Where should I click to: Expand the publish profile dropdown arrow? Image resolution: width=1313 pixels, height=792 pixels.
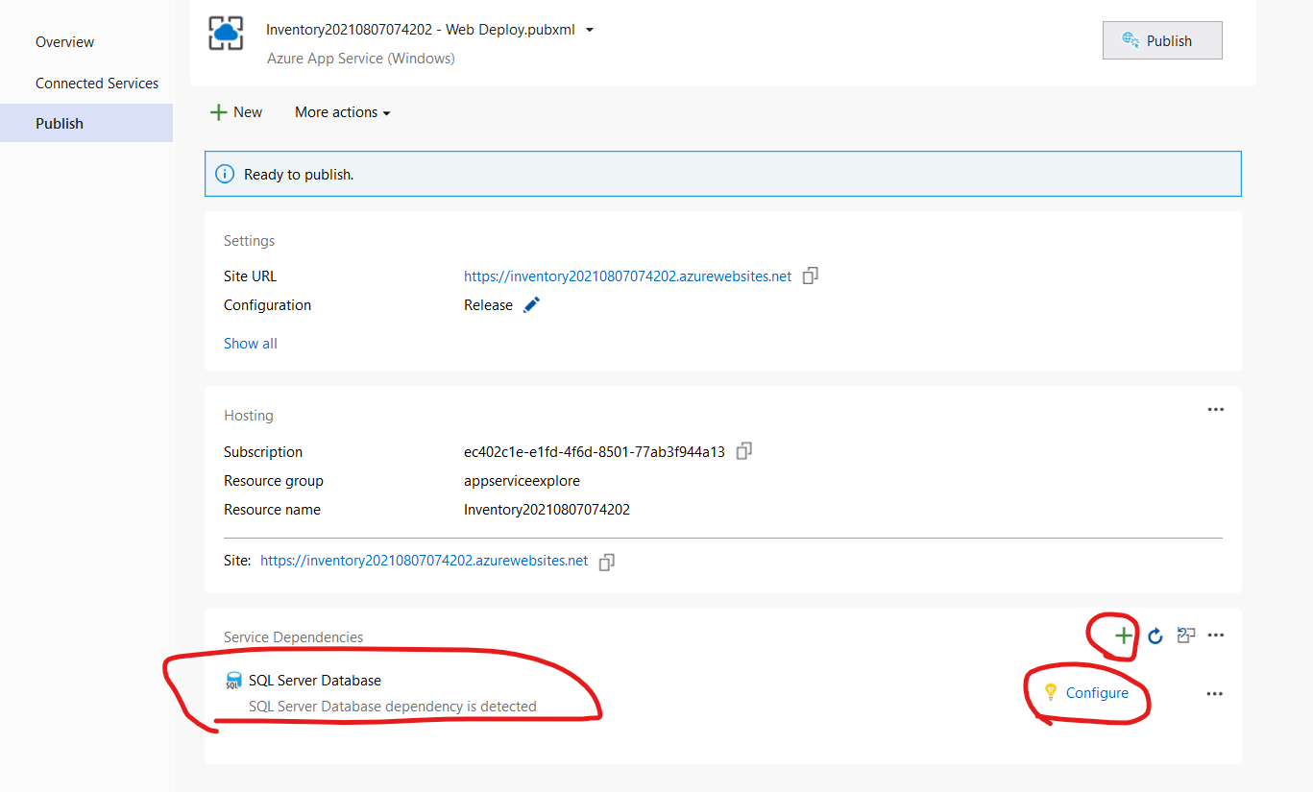[590, 30]
